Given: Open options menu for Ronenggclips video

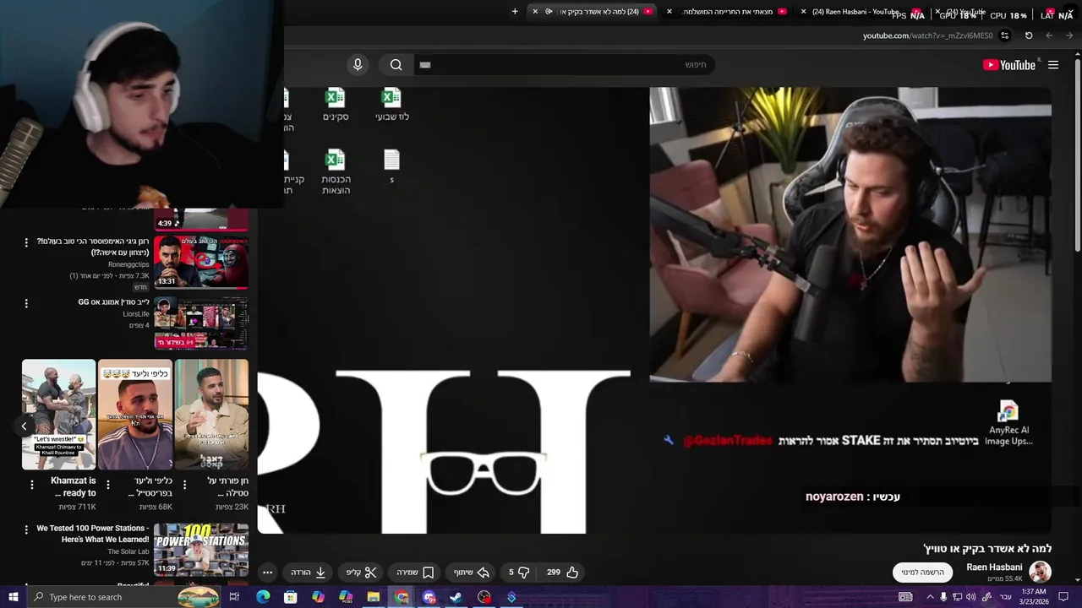Looking at the screenshot, I should [26, 242].
